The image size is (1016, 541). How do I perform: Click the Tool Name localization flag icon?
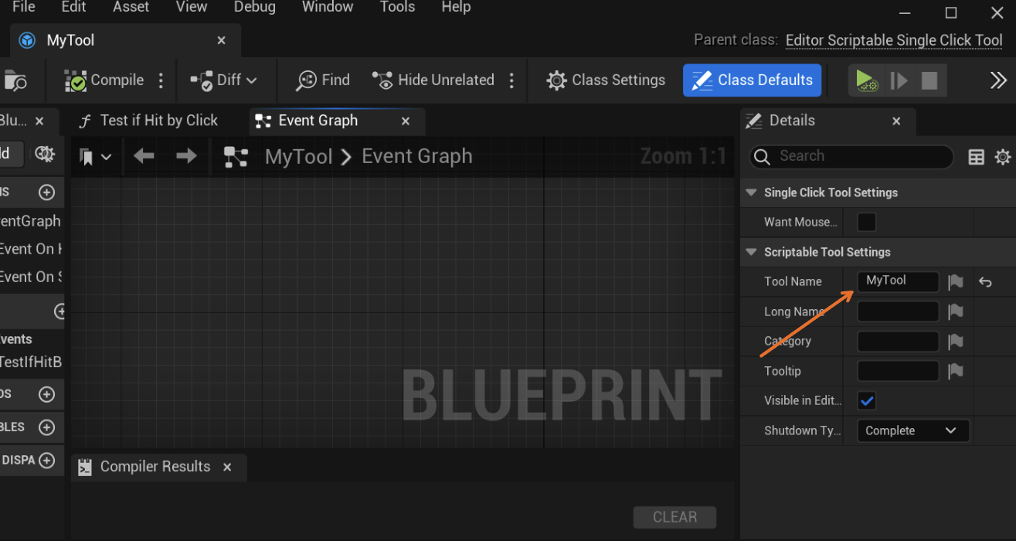click(x=956, y=282)
